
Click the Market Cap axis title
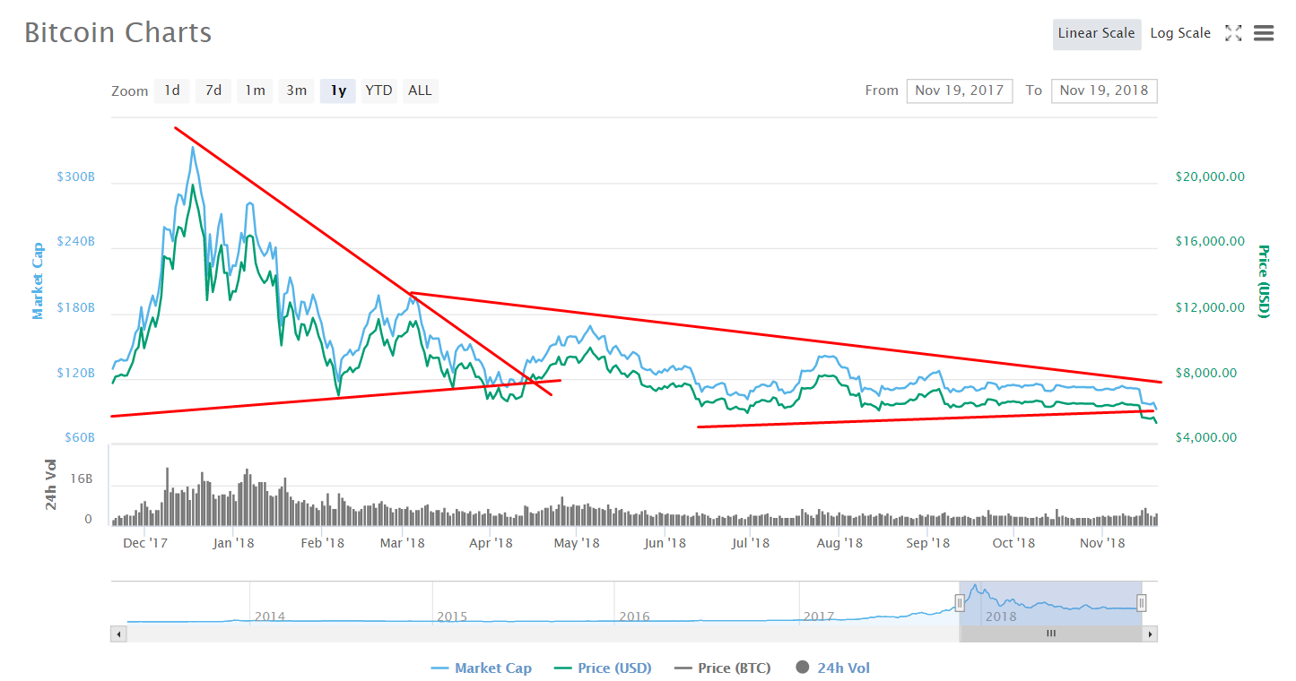[x=38, y=281]
